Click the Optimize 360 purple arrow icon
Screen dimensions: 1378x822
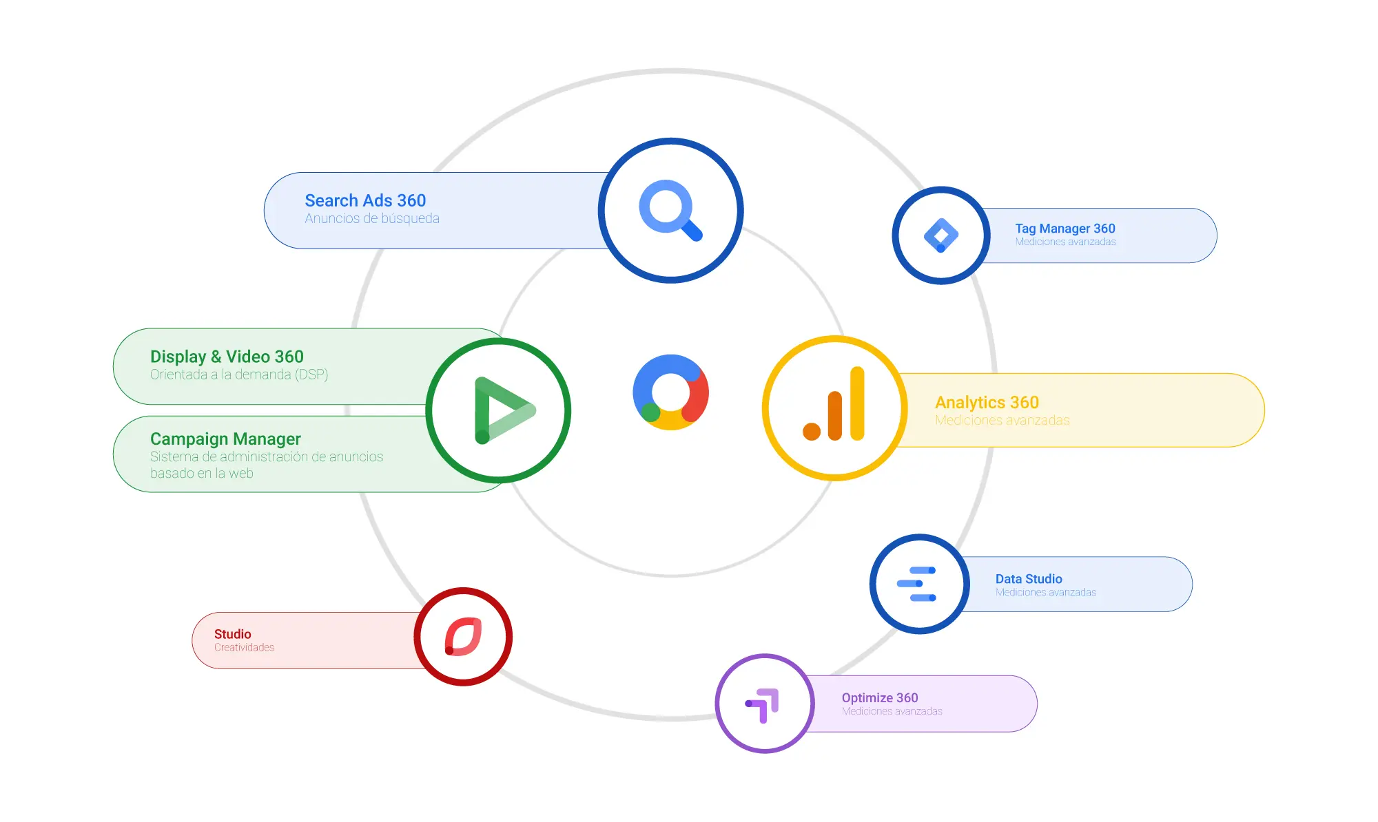coord(763,705)
